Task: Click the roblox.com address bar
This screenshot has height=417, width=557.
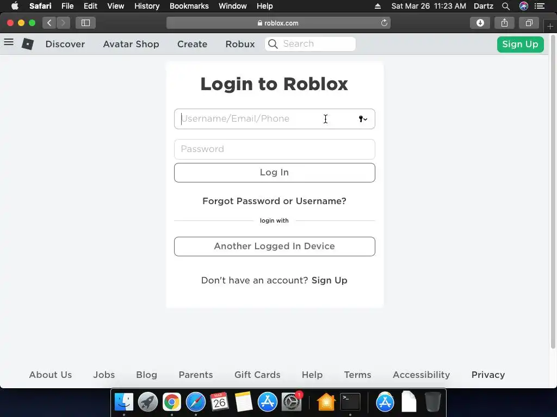Action: [x=278, y=23]
